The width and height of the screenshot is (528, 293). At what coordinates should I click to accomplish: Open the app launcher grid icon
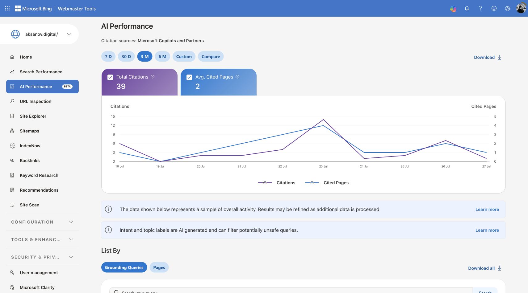[7, 8]
